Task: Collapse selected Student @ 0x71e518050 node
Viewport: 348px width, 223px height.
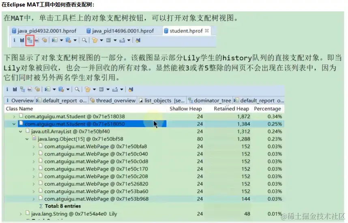Action: 14,124
